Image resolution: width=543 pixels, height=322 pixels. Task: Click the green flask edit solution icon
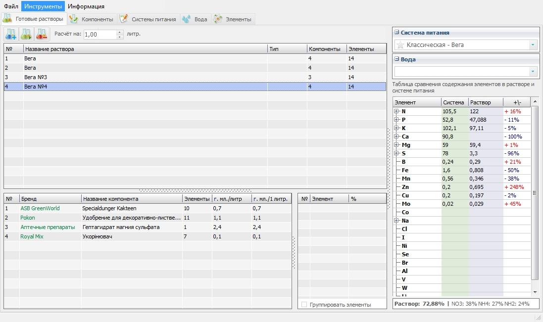click(26, 34)
